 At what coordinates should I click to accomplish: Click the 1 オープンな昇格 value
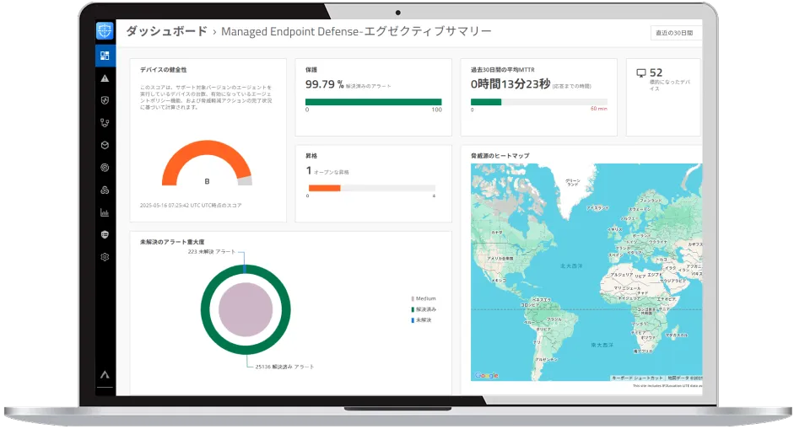point(327,171)
